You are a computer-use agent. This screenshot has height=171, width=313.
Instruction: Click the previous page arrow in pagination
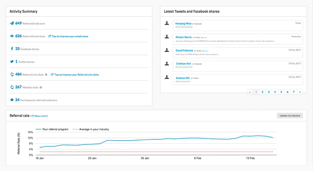point(250,92)
